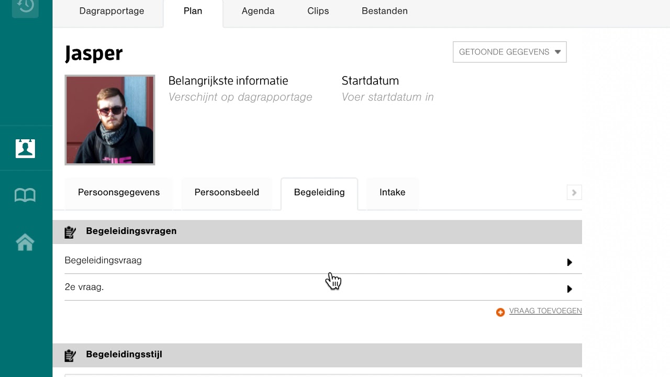Image resolution: width=670 pixels, height=377 pixels.
Task: Switch to the Dagrapportage tab
Action: [x=111, y=11]
